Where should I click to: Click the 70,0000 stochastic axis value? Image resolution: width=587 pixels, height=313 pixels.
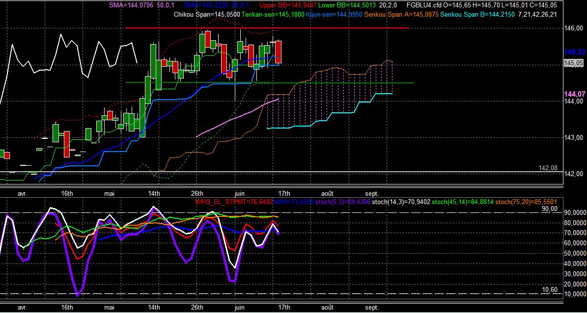coord(575,233)
